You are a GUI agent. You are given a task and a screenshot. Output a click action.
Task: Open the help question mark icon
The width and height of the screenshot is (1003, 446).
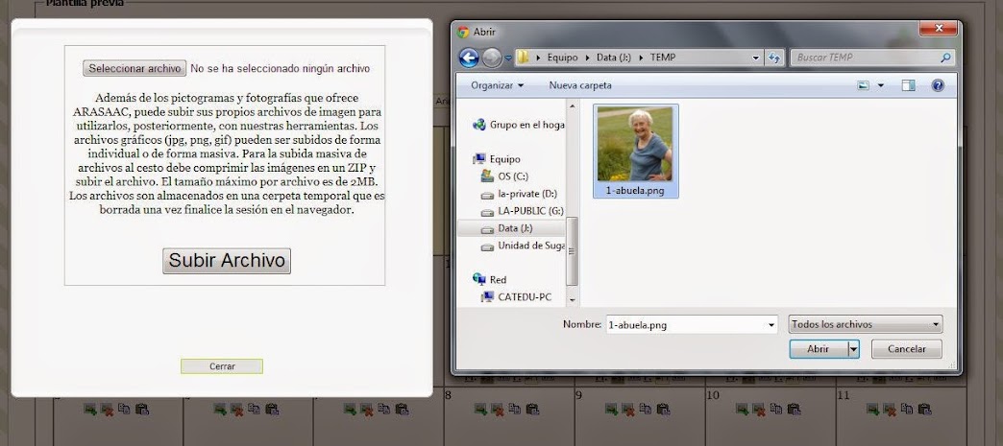click(x=938, y=85)
